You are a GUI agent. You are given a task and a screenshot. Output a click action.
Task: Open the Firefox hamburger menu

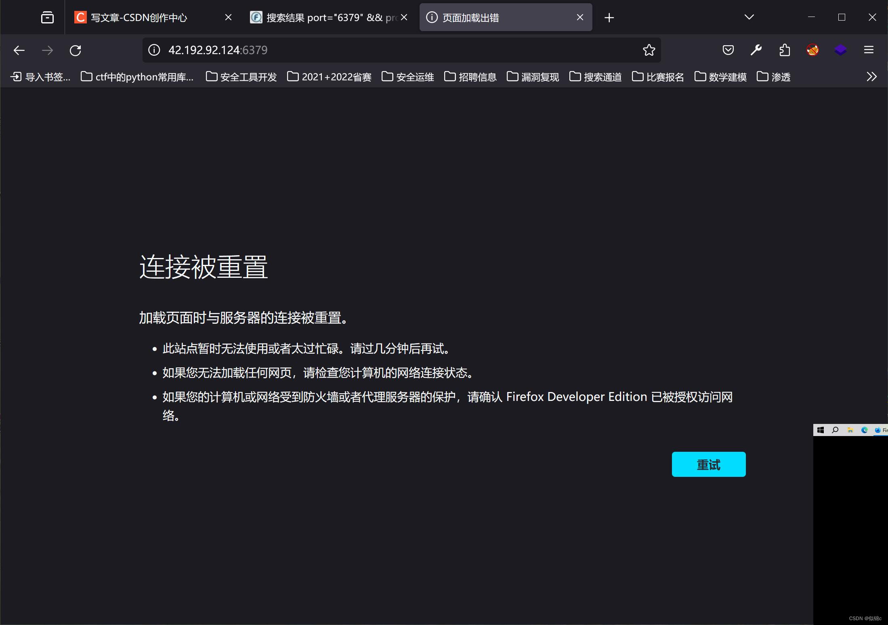click(869, 50)
